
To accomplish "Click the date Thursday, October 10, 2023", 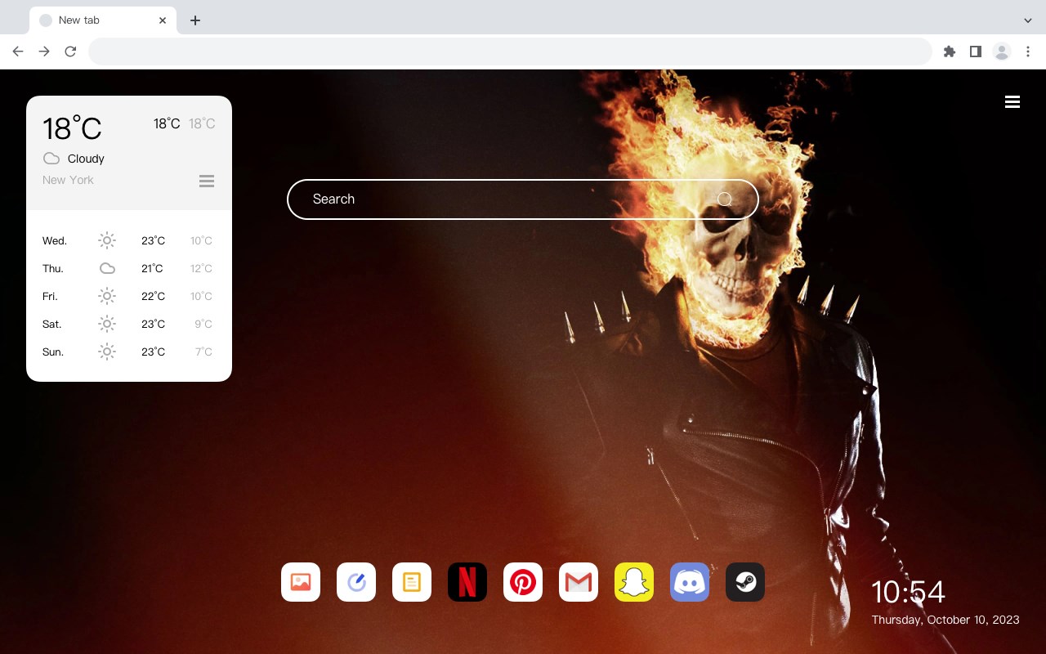I will [945, 620].
